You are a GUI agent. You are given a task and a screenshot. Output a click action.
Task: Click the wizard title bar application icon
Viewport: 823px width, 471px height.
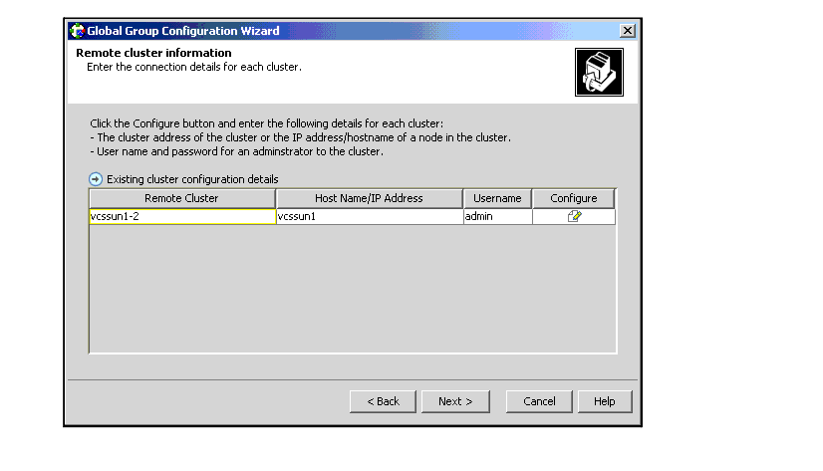pos(77,31)
